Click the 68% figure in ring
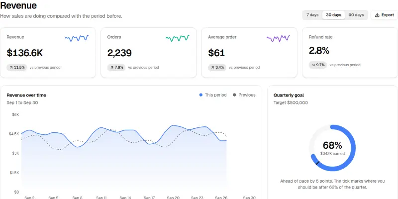The width and height of the screenshot is (398, 199). (332, 145)
